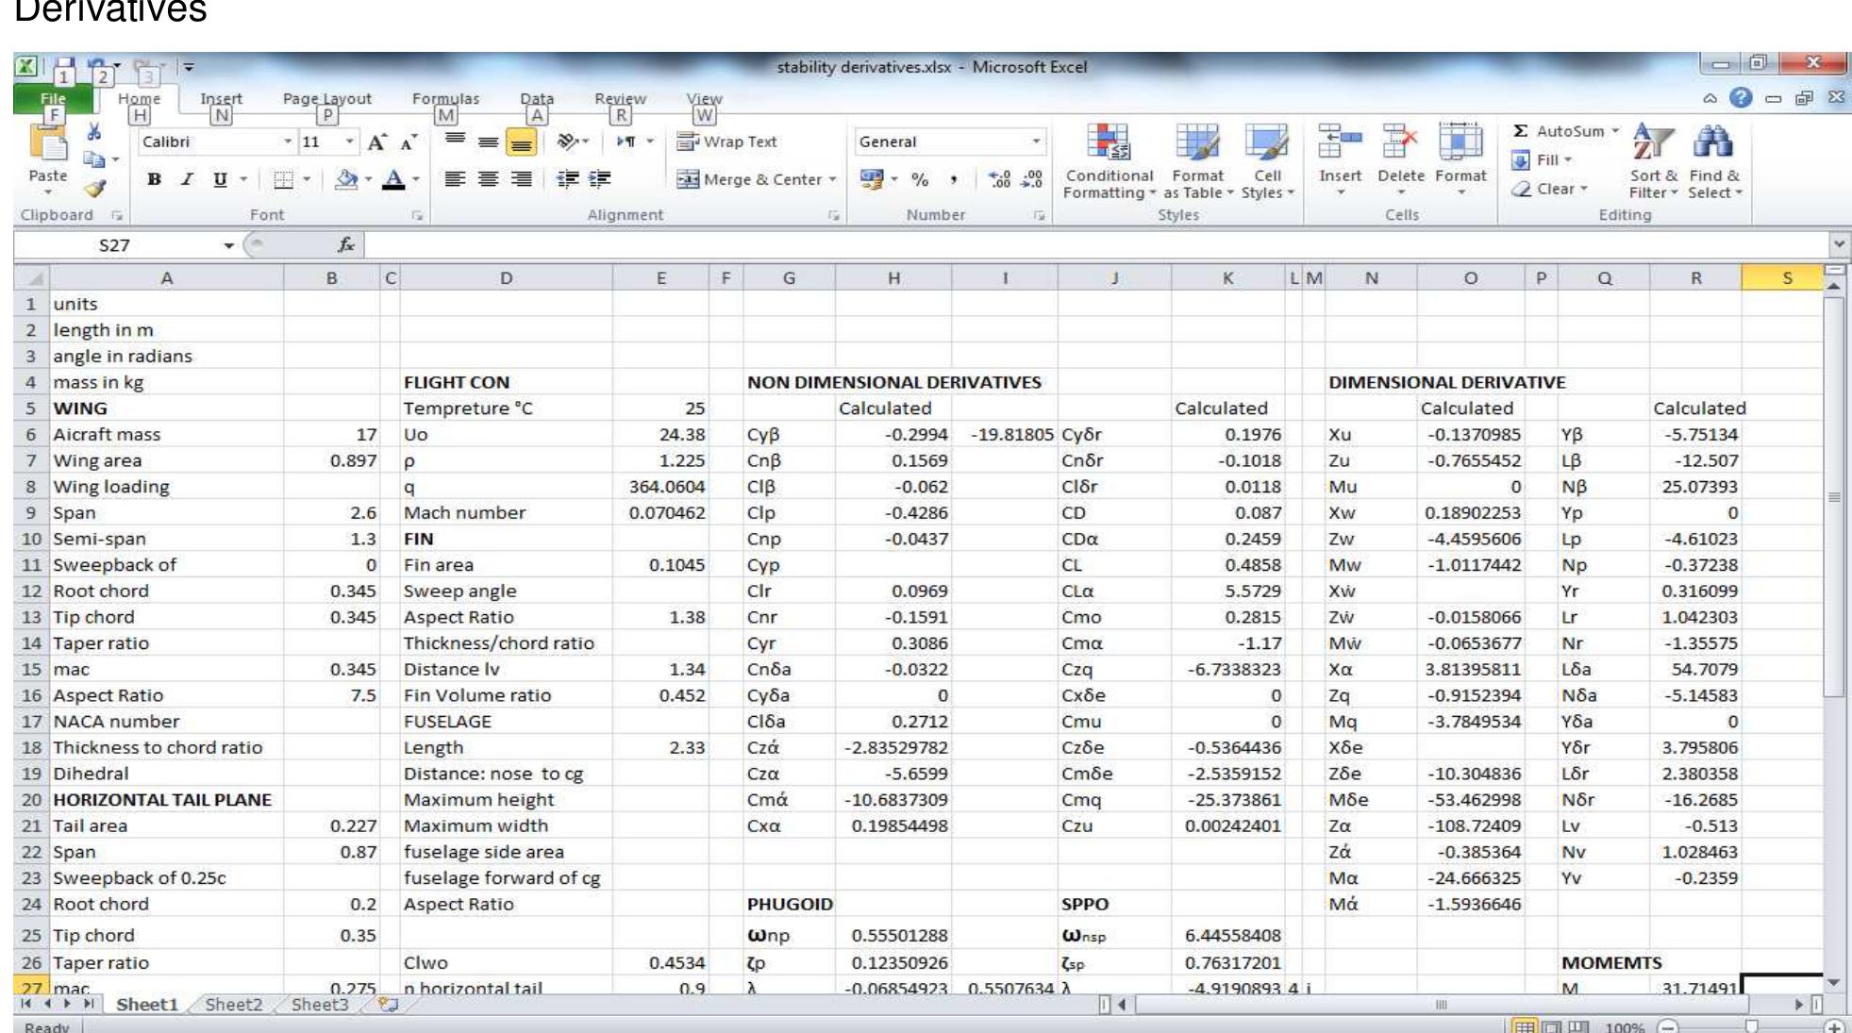This screenshot has width=1852, height=1033.
Task: Switch to the Page Layout tab
Action: point(326,98)
